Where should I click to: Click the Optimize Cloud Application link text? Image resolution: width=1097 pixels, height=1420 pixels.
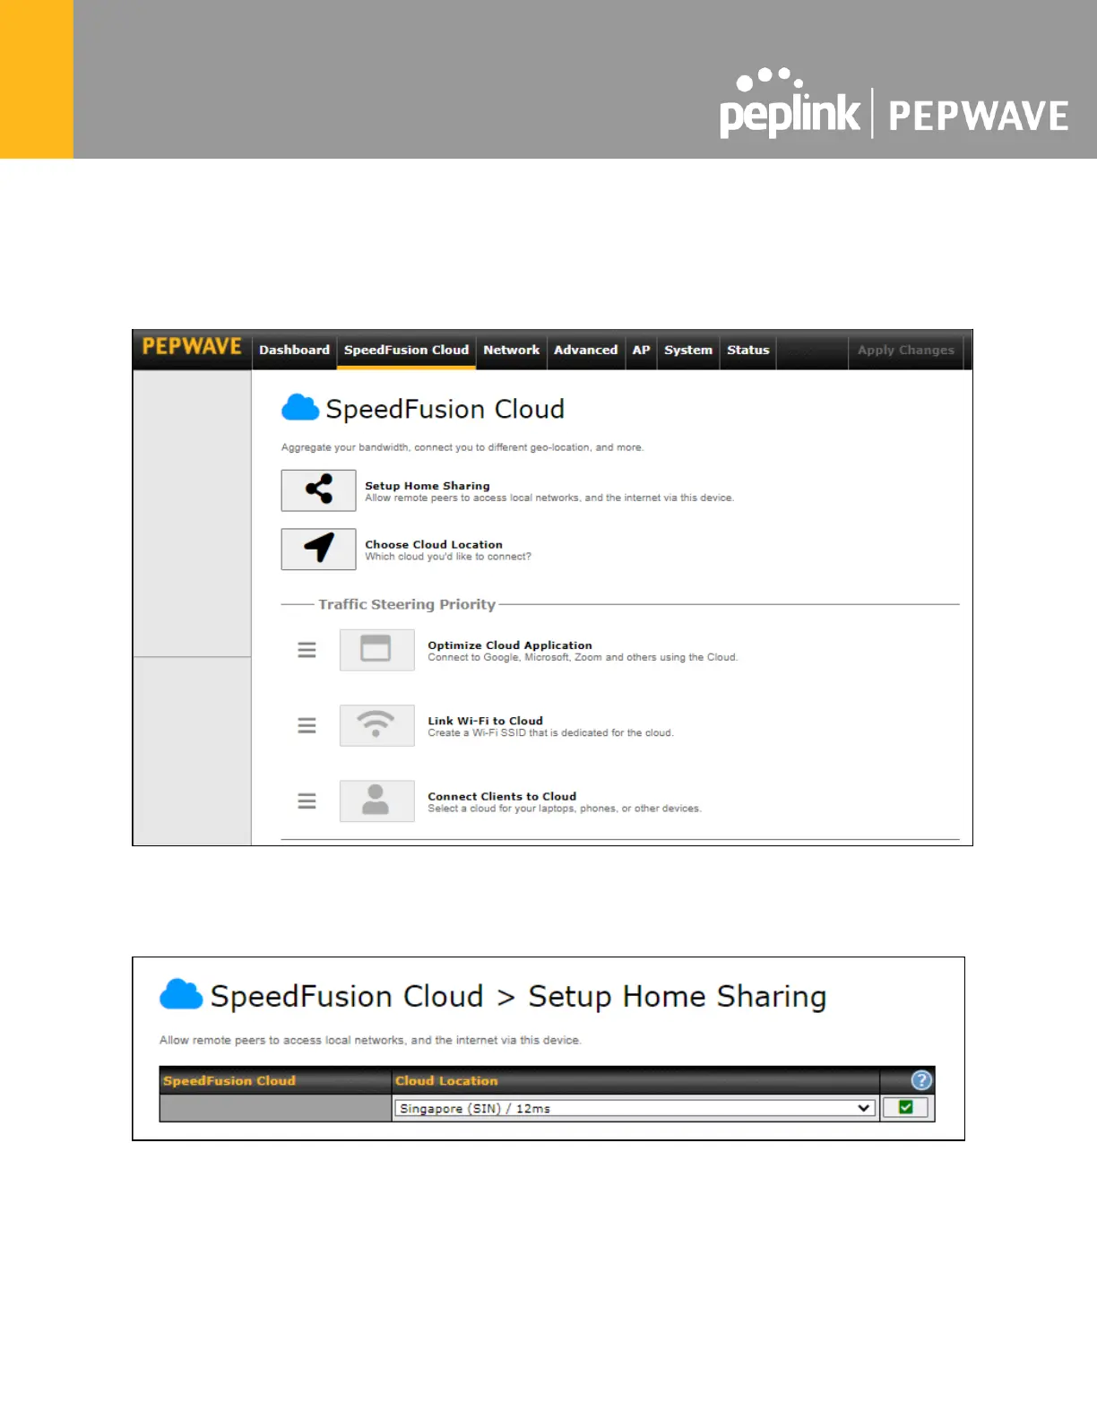[509, 645]
